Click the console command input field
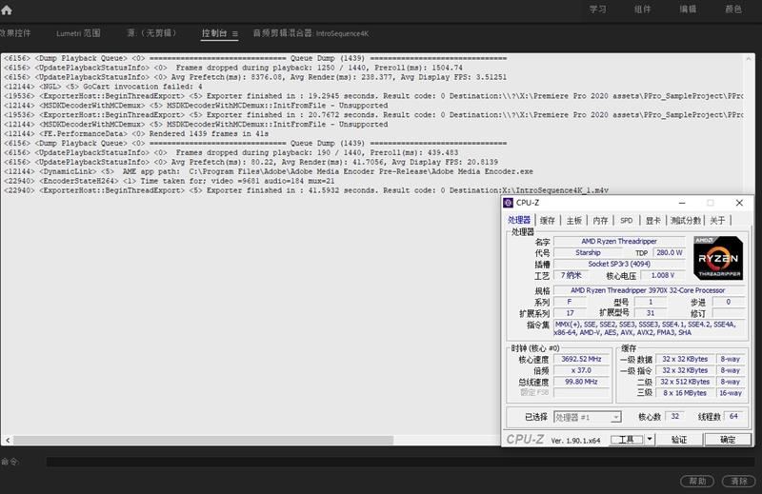The height and width of the screenshot is (494, 762). point(400,462)
